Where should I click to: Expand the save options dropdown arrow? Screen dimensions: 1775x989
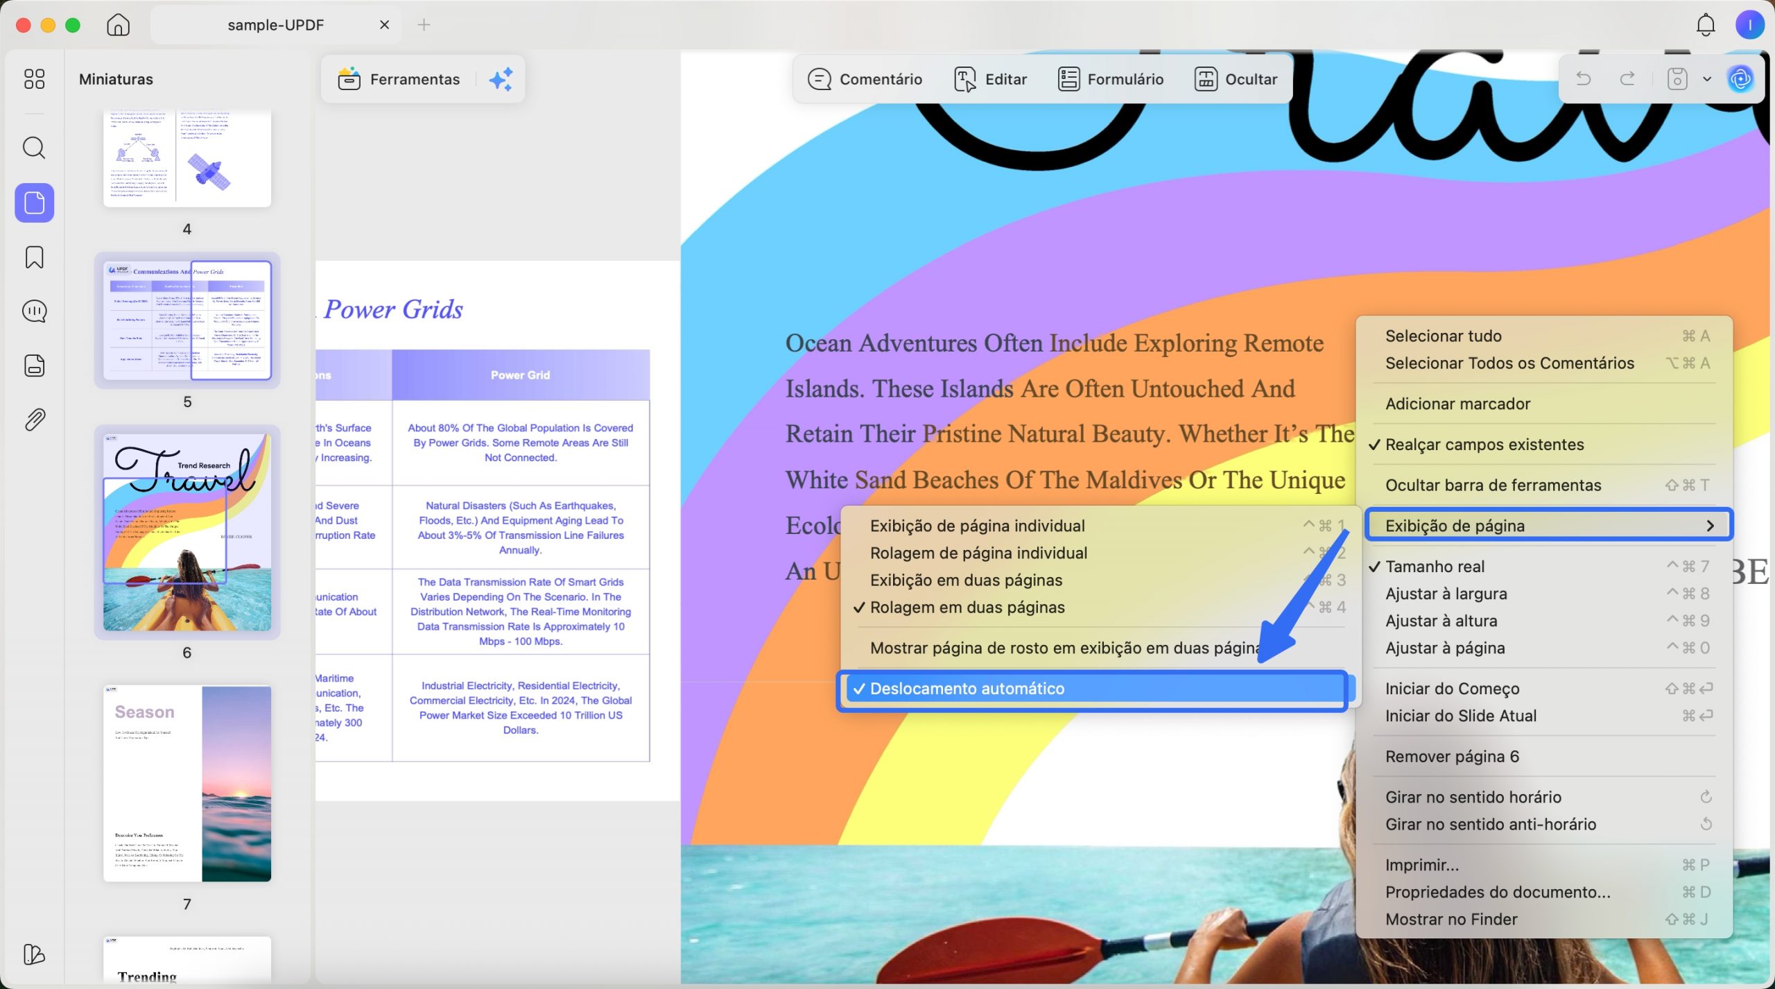point(1707,79)
